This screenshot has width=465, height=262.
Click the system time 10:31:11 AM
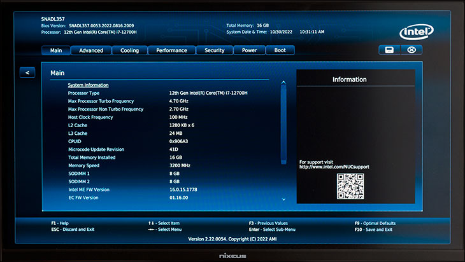point(311,32)
